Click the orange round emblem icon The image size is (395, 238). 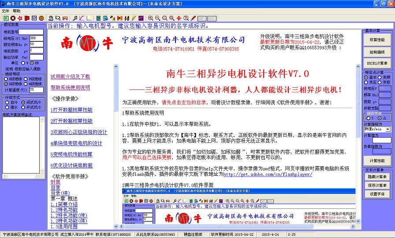pos(41,18)
